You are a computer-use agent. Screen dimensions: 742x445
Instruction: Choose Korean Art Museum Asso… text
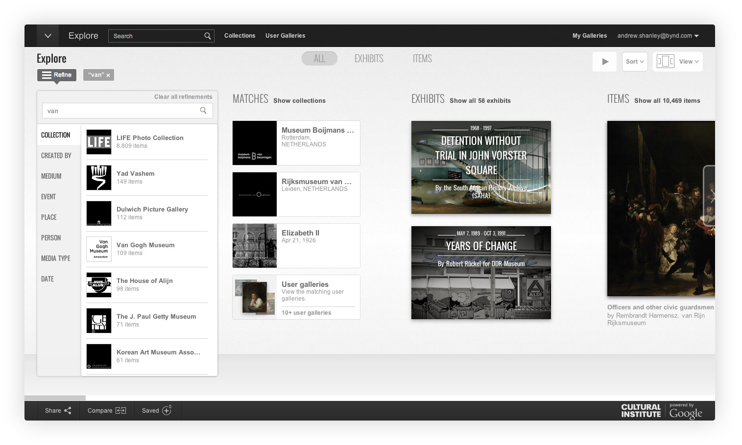tap(158, 352)
